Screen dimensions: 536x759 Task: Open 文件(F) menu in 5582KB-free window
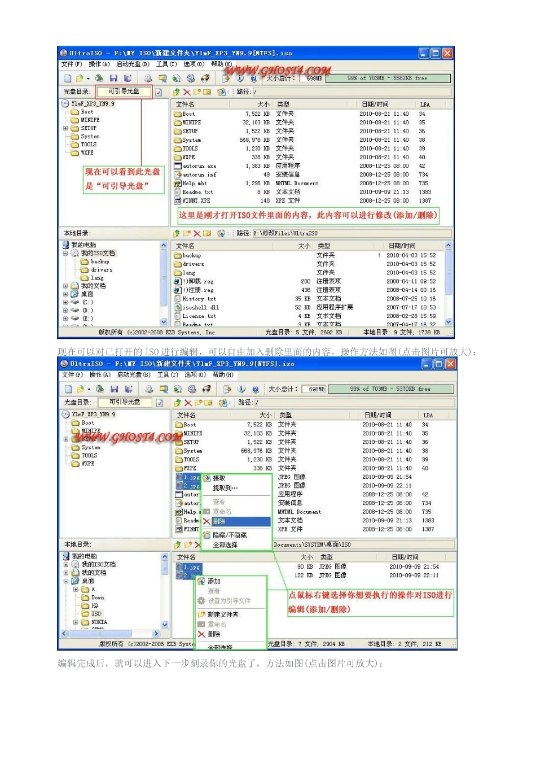tap(72, 64)
